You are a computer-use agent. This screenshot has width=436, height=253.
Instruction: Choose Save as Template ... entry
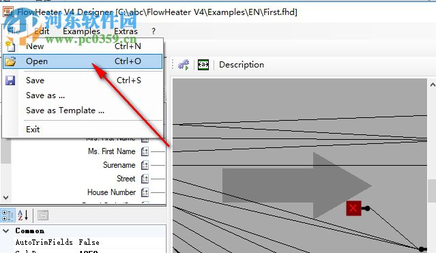tap(83, 110)
